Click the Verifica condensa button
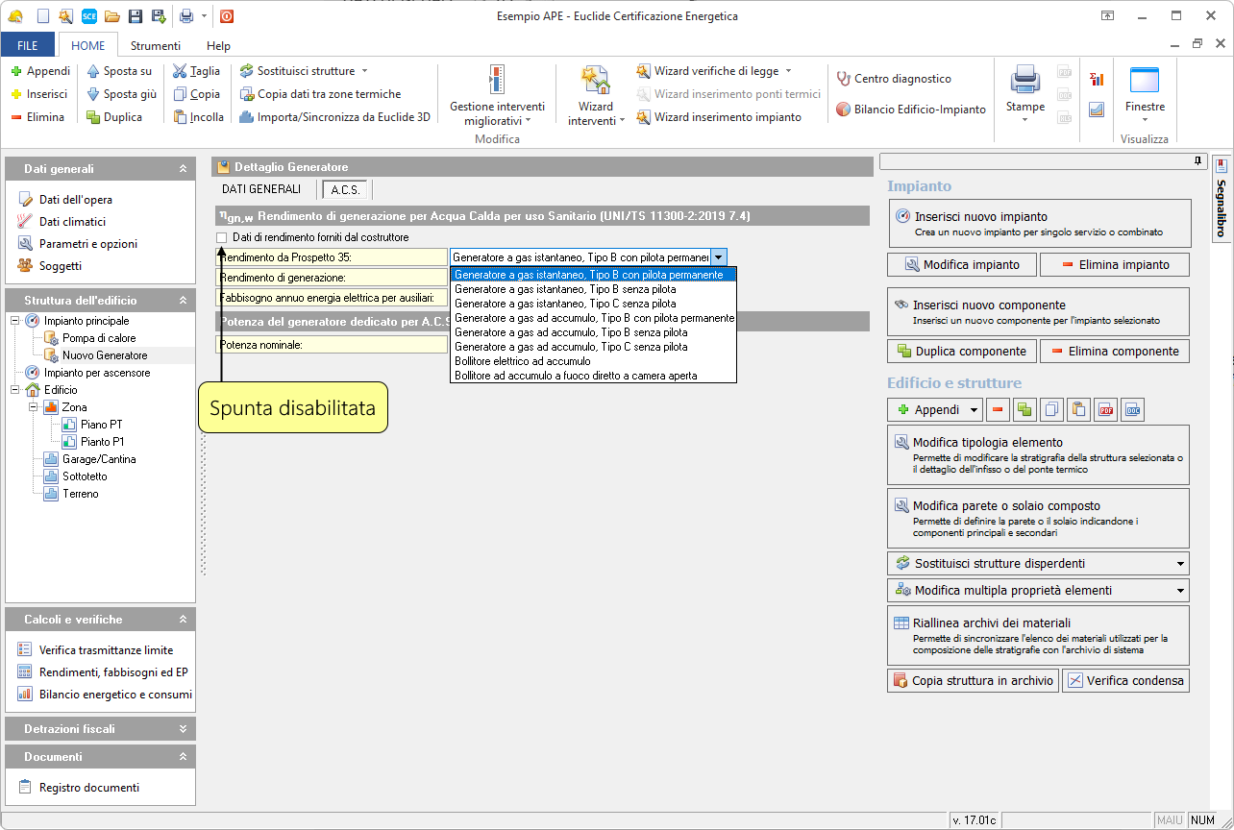The width and height of the screenshot is (1234, 830). point(1125,681)
